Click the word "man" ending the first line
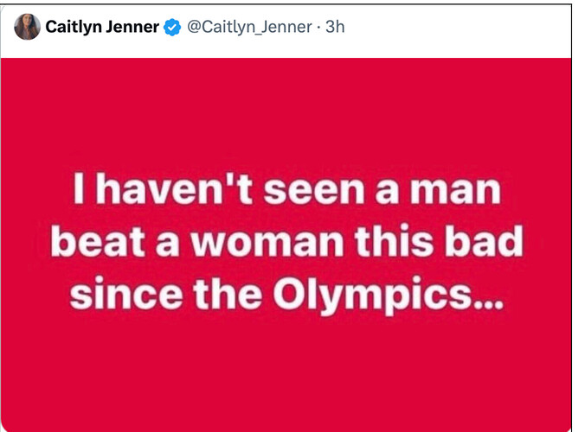 (455, 192)
